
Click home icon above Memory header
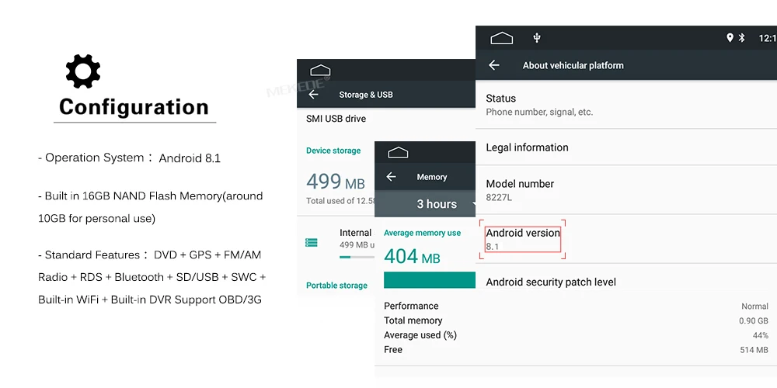[x=398, y=152]
